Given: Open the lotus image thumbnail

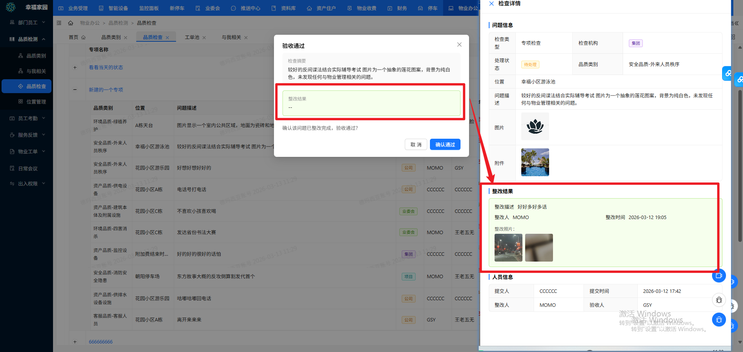Looking at the screenshot, I should click(535, 126).
